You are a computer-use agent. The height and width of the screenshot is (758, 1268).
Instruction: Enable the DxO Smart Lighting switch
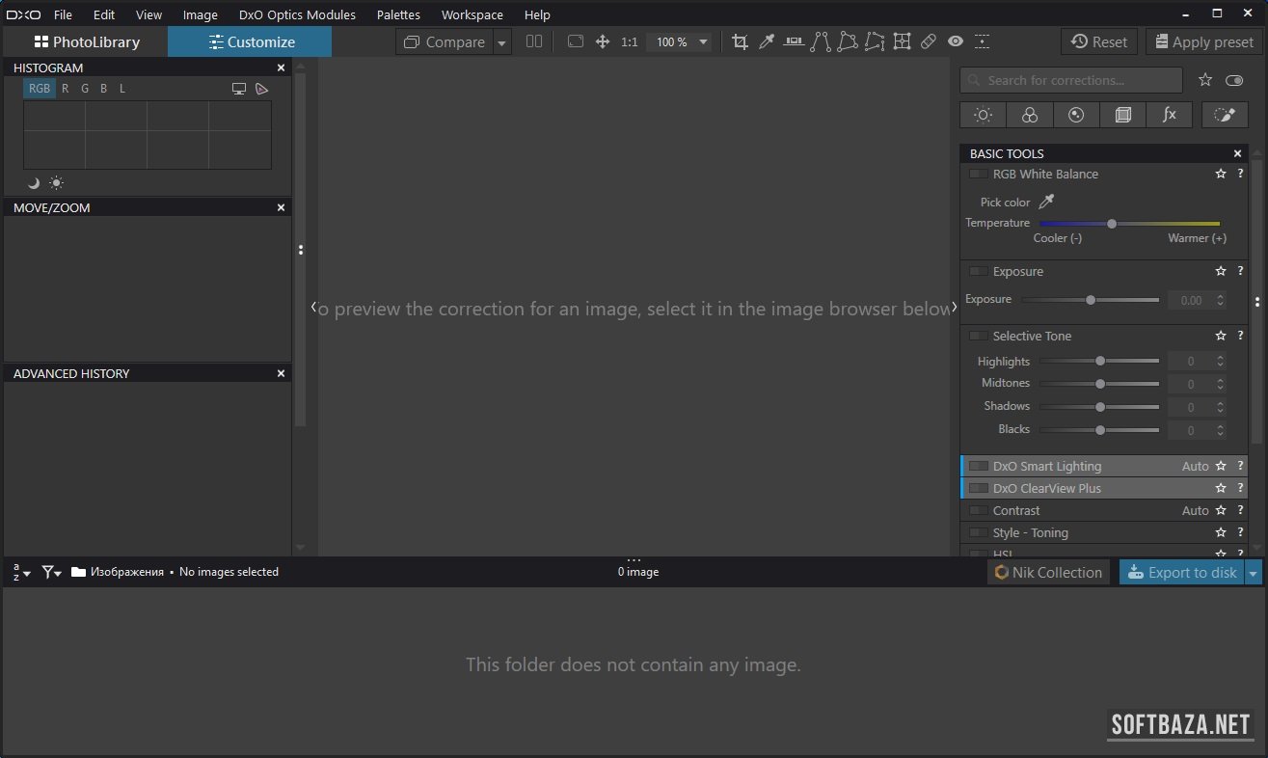pyautogui.click(x=978, y=466)
